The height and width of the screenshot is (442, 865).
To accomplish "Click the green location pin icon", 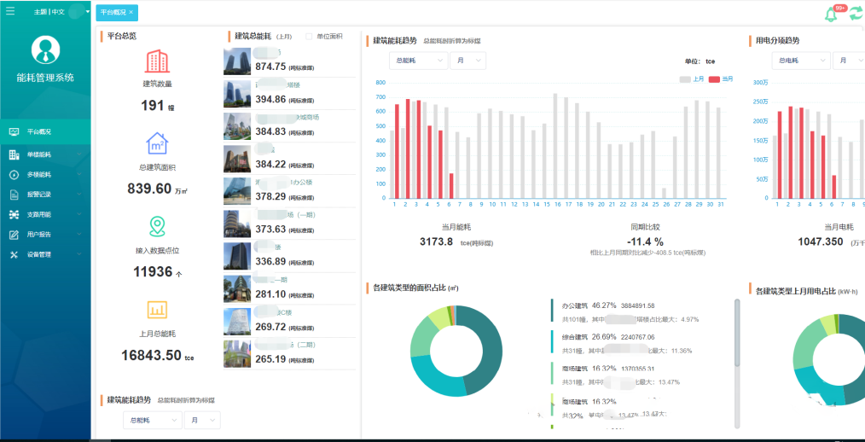I will point(157,225).
